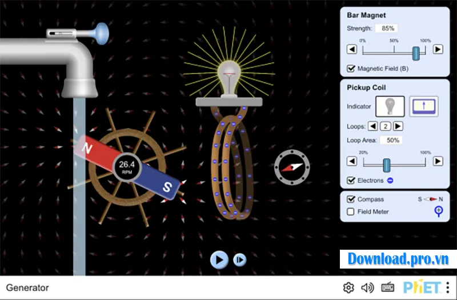
Task: Click the Bar Magnet panel title
Action: pos(366,15)
